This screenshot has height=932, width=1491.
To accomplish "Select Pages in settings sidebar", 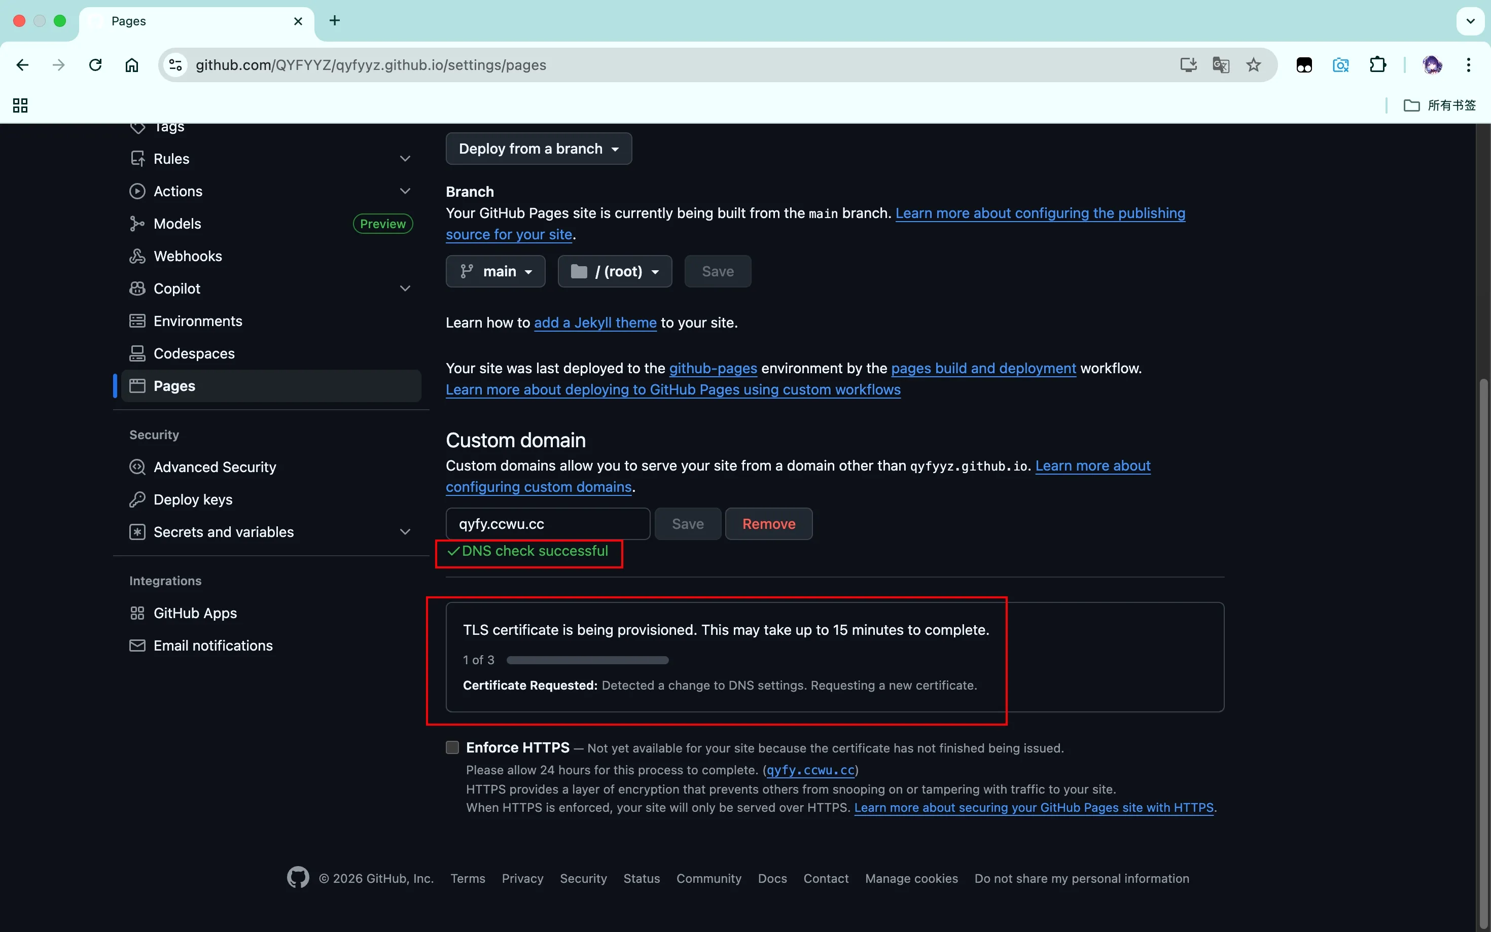I will [174, 386].
